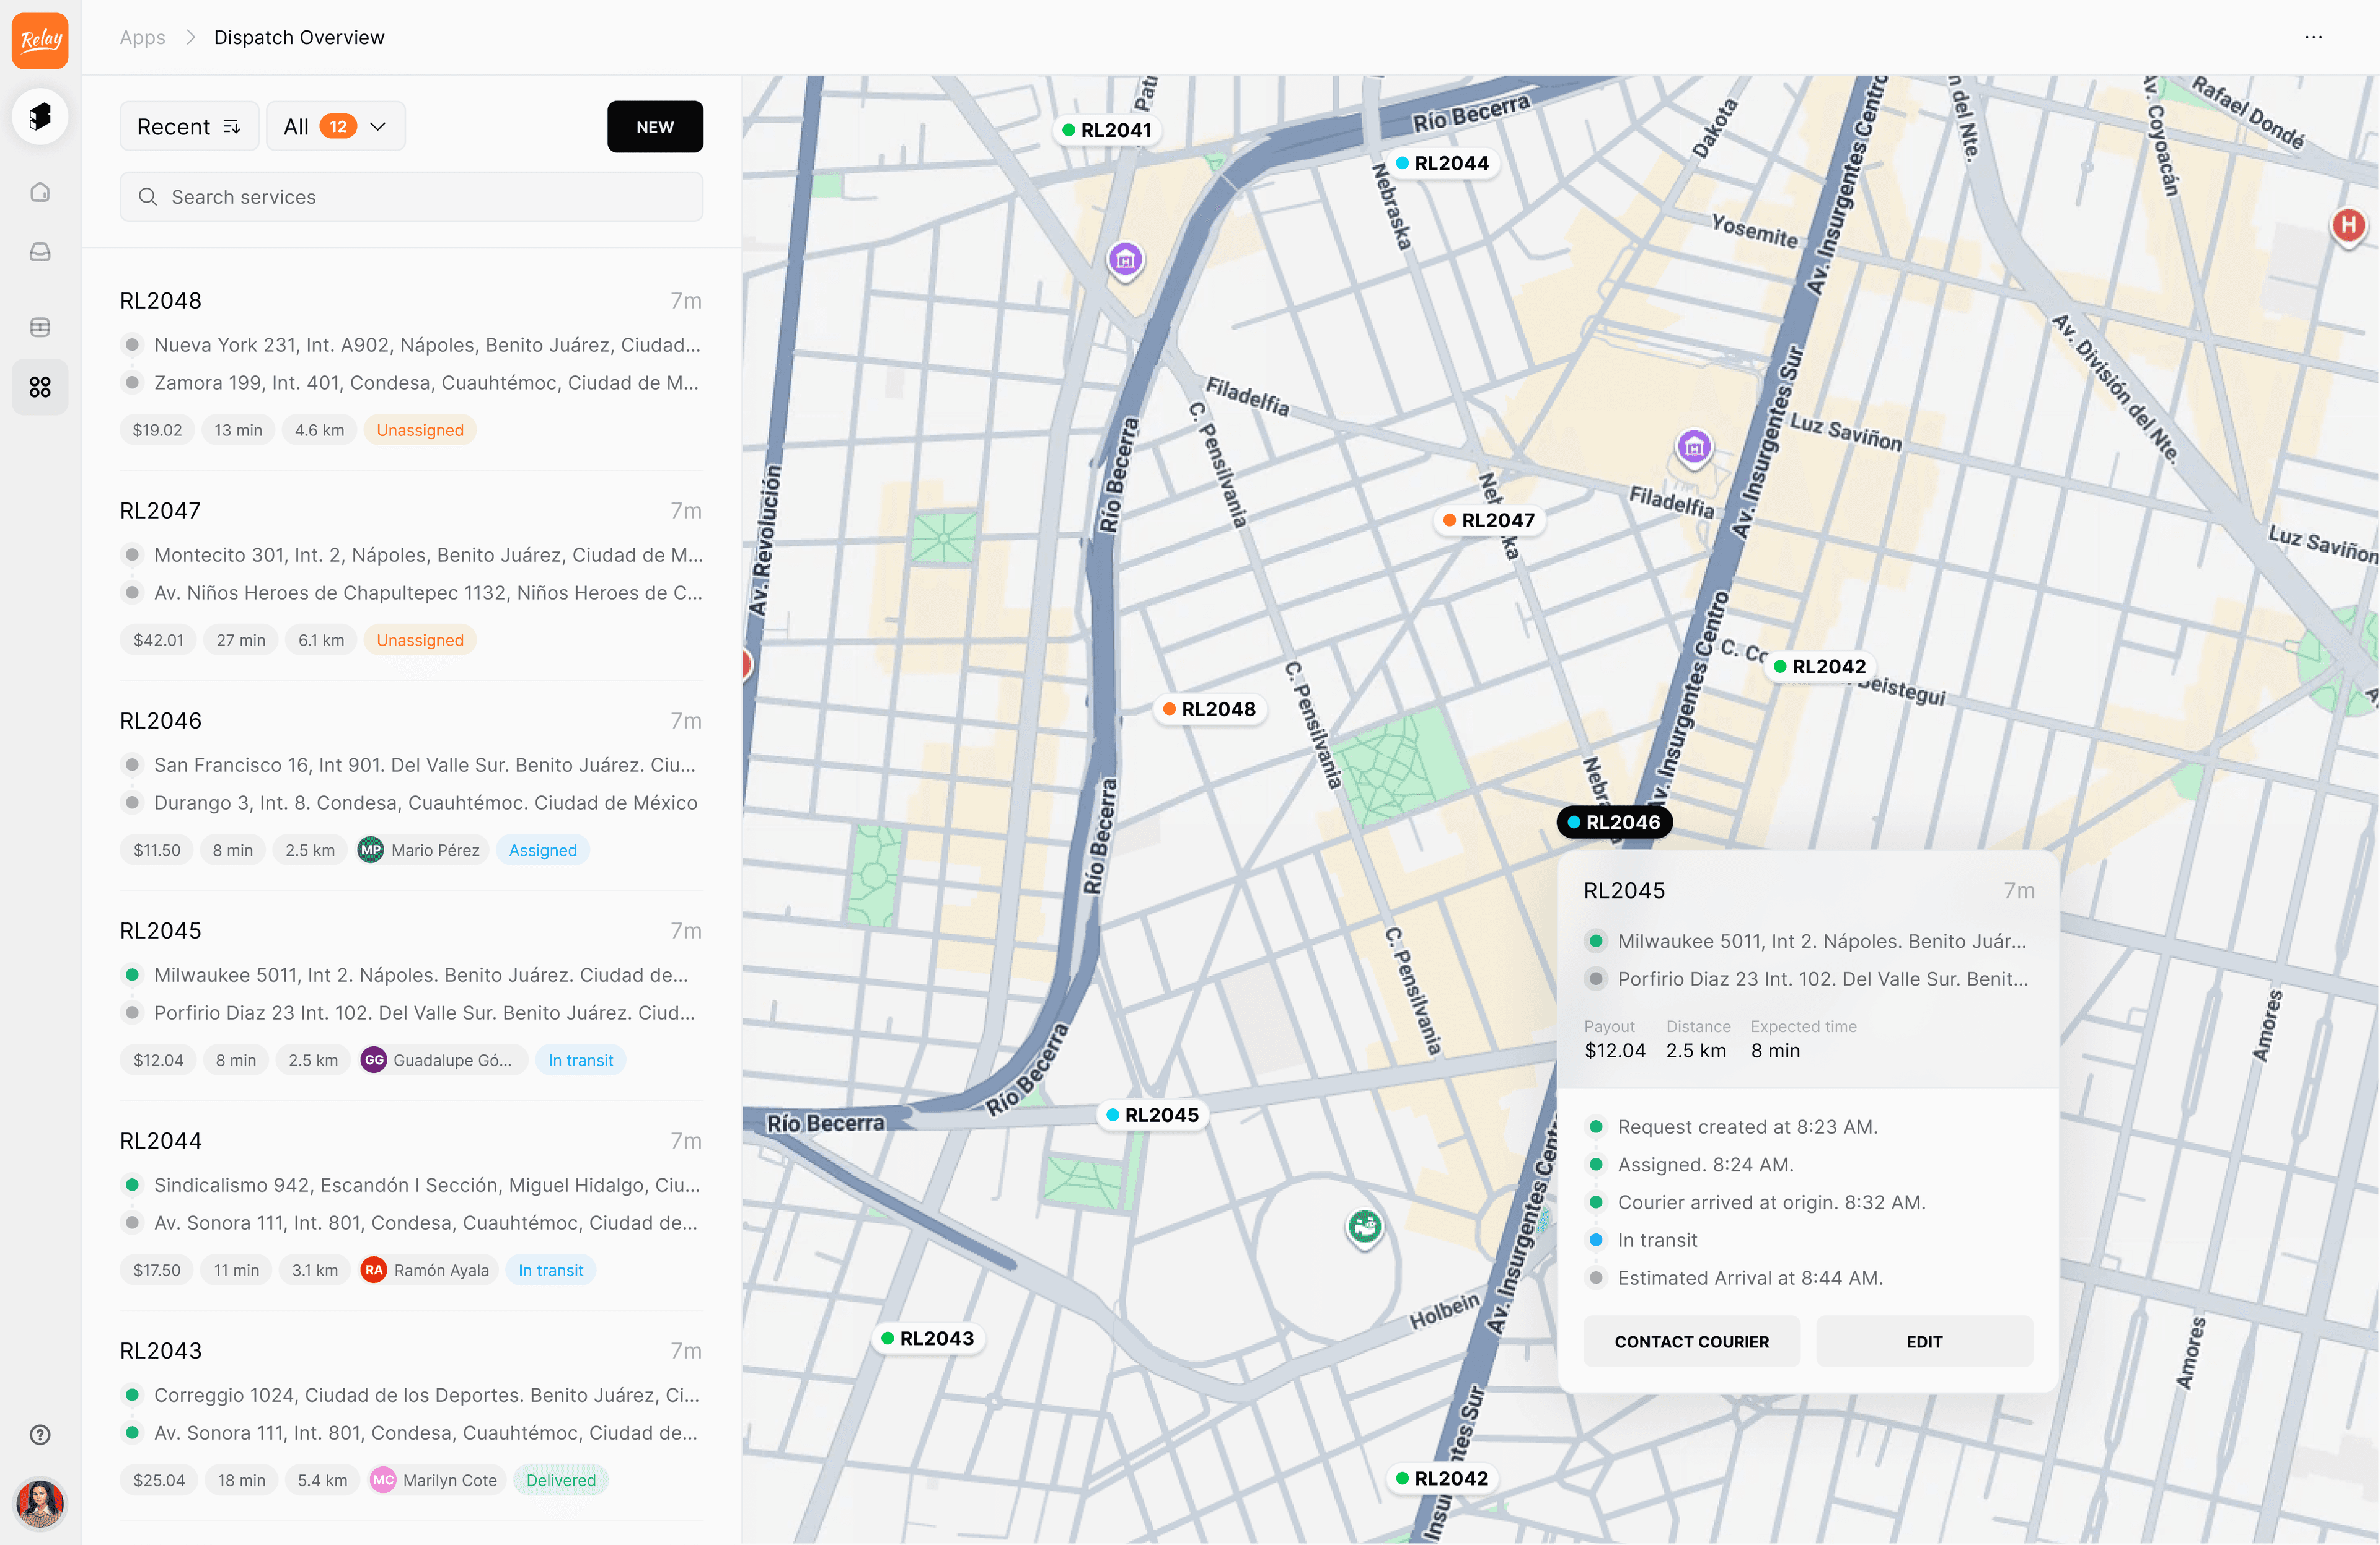The image size is (2380, 1545).
Task: Open the home icon in sidebar
Action: [40, 192]
